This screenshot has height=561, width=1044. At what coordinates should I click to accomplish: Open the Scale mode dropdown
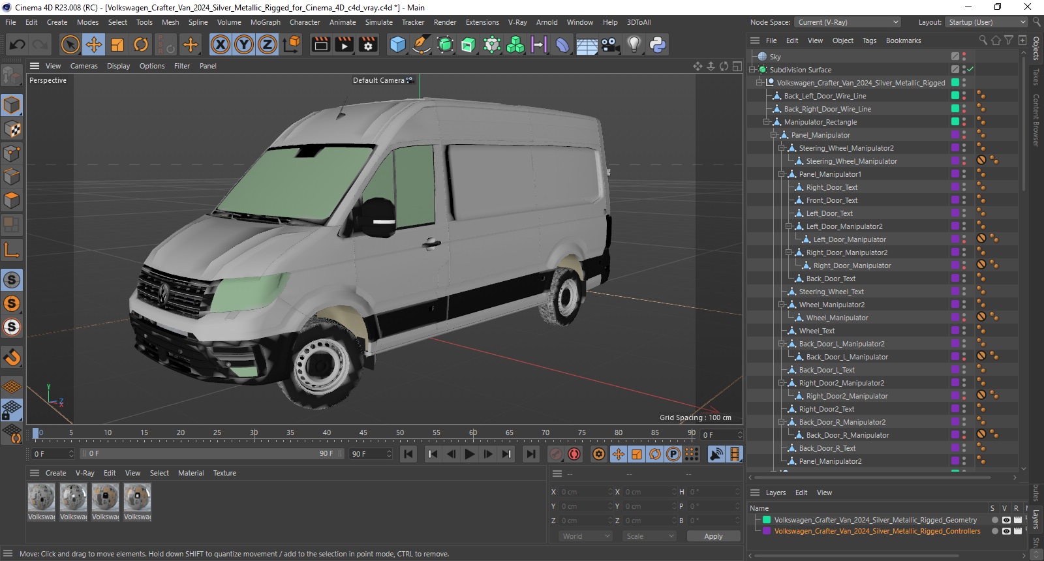point(649,536)
